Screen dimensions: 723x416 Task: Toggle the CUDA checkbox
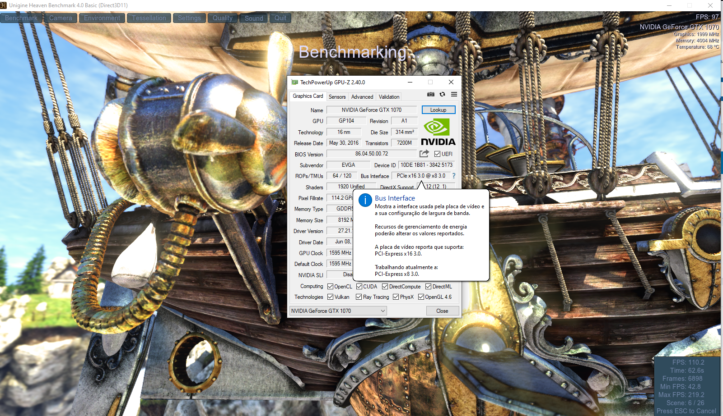pos(359,287)
